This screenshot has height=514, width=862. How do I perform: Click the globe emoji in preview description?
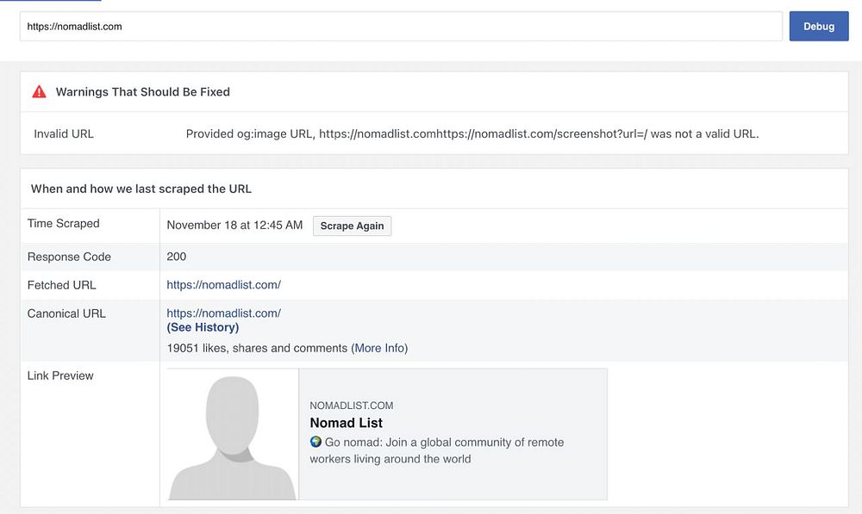tap(315, 442)
